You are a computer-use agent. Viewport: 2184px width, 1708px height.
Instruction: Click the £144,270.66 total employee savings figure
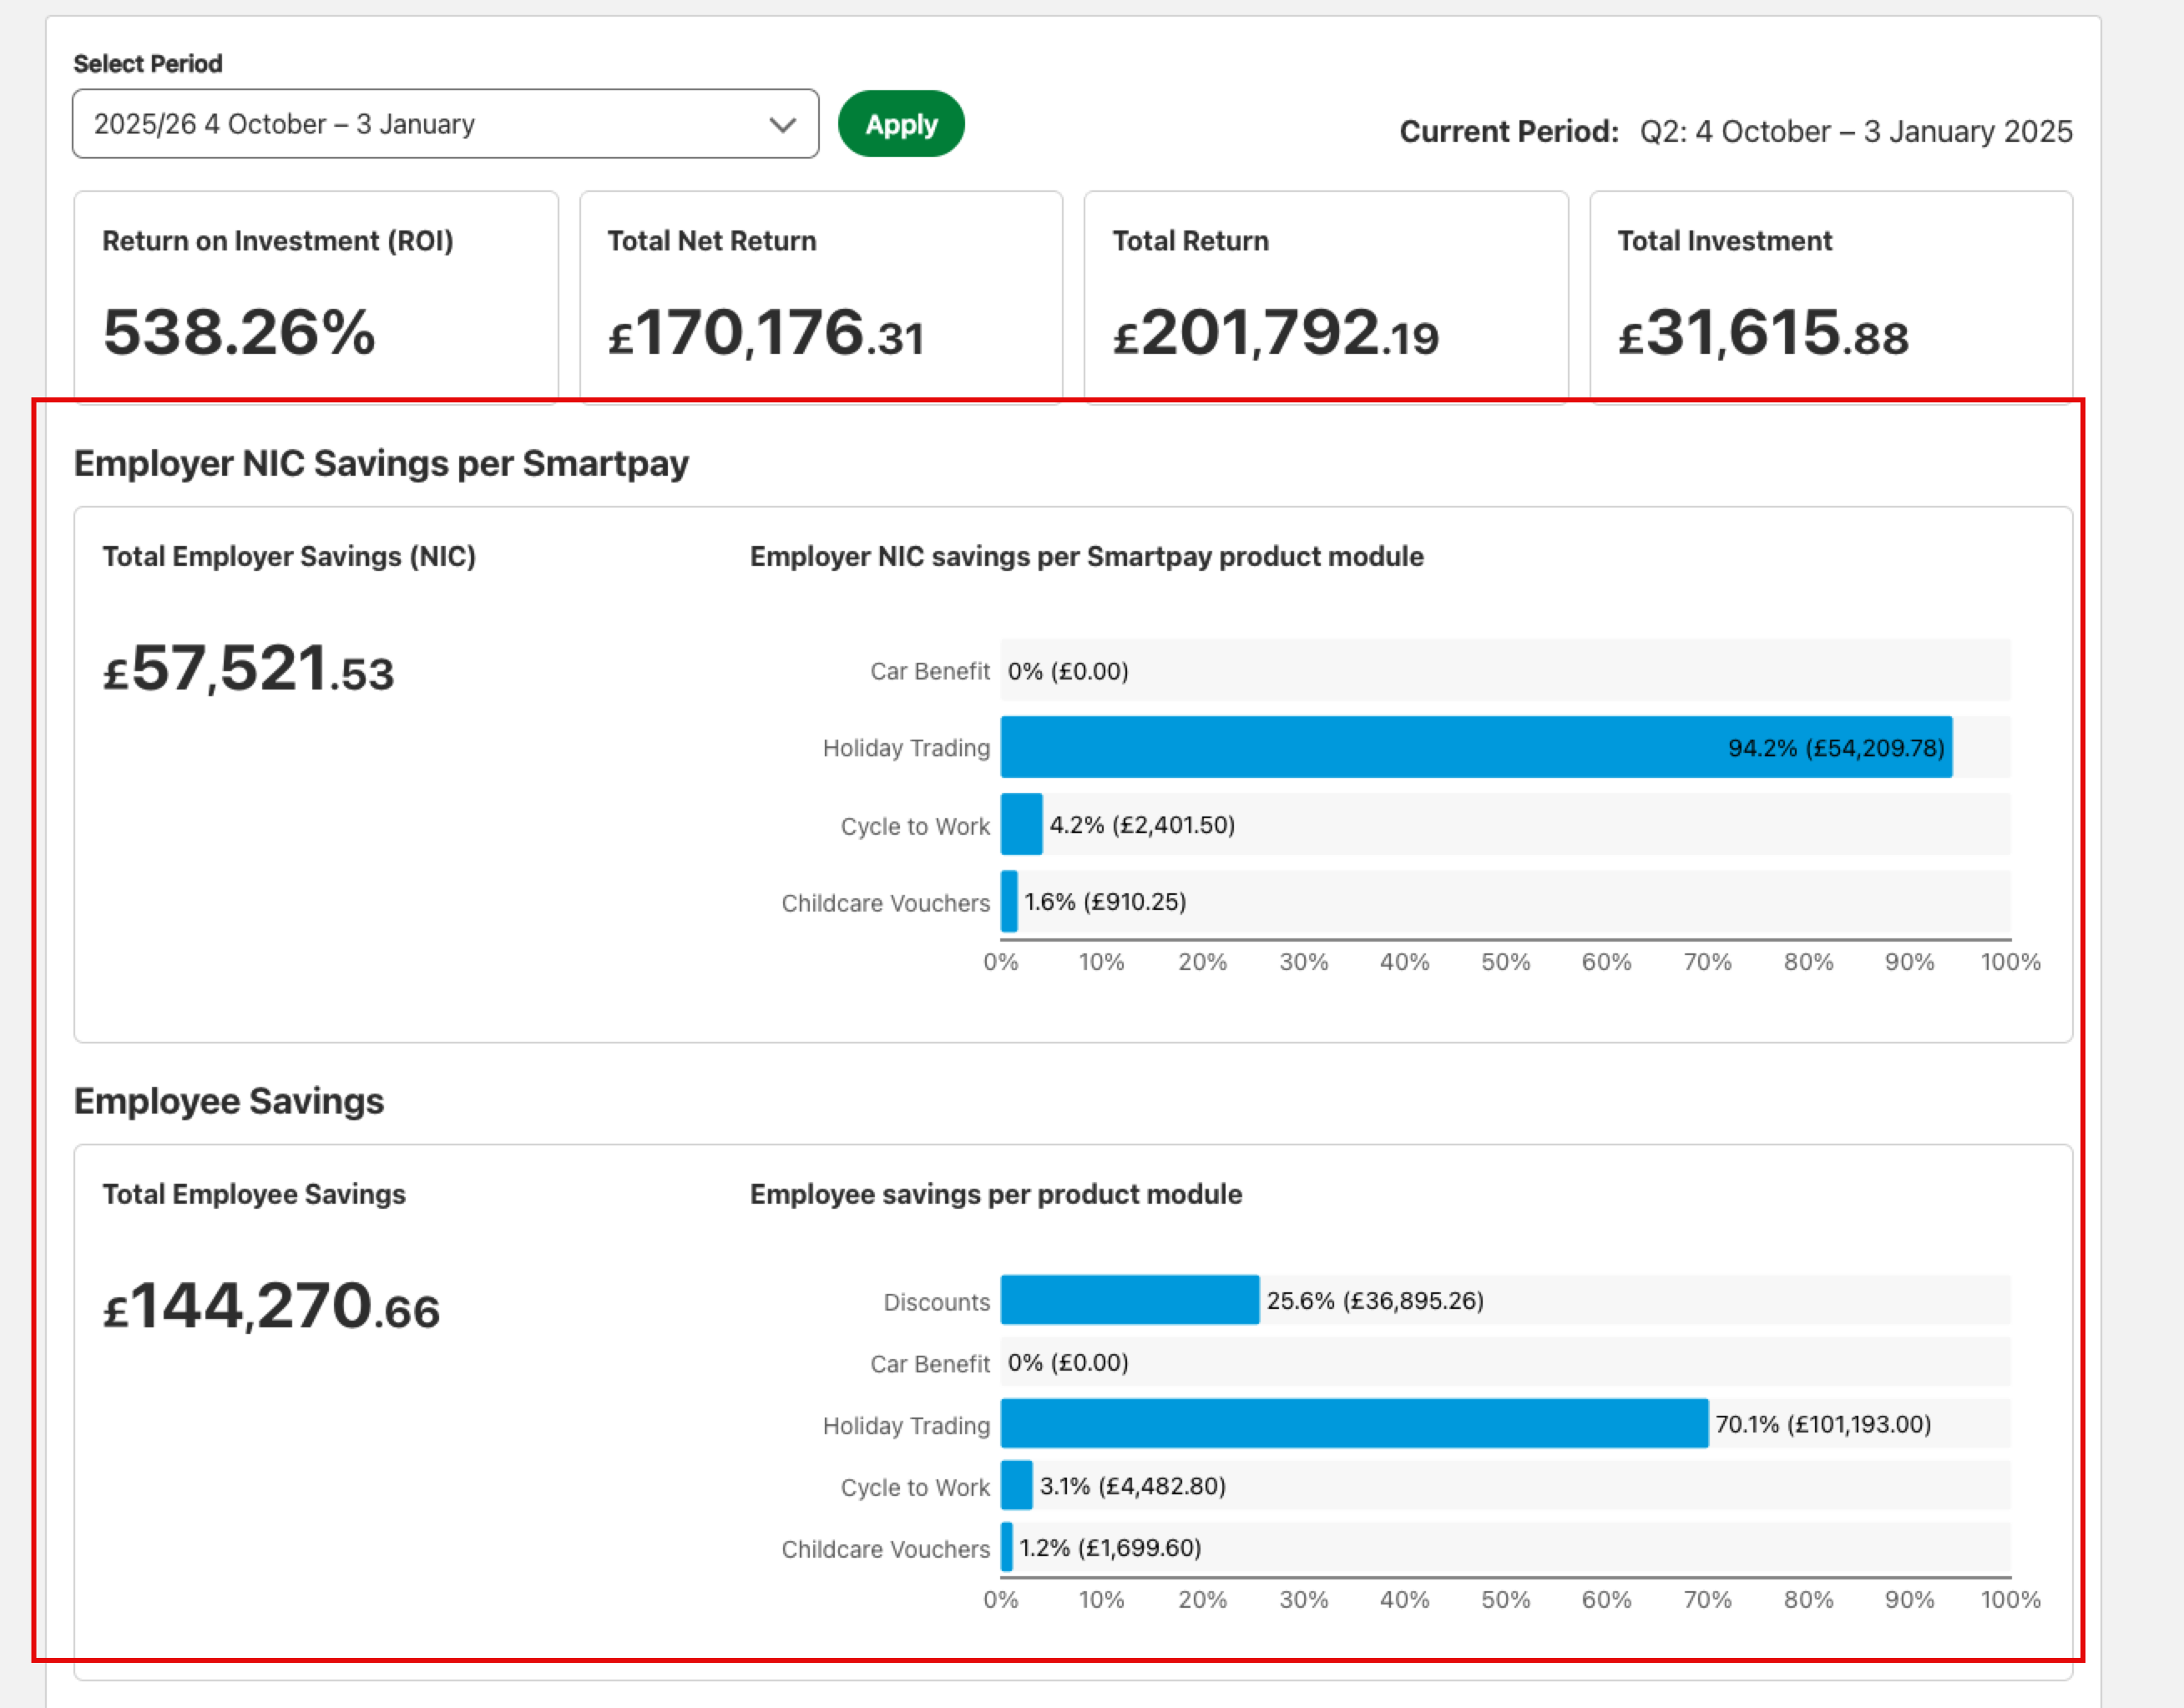(271, 1307)
